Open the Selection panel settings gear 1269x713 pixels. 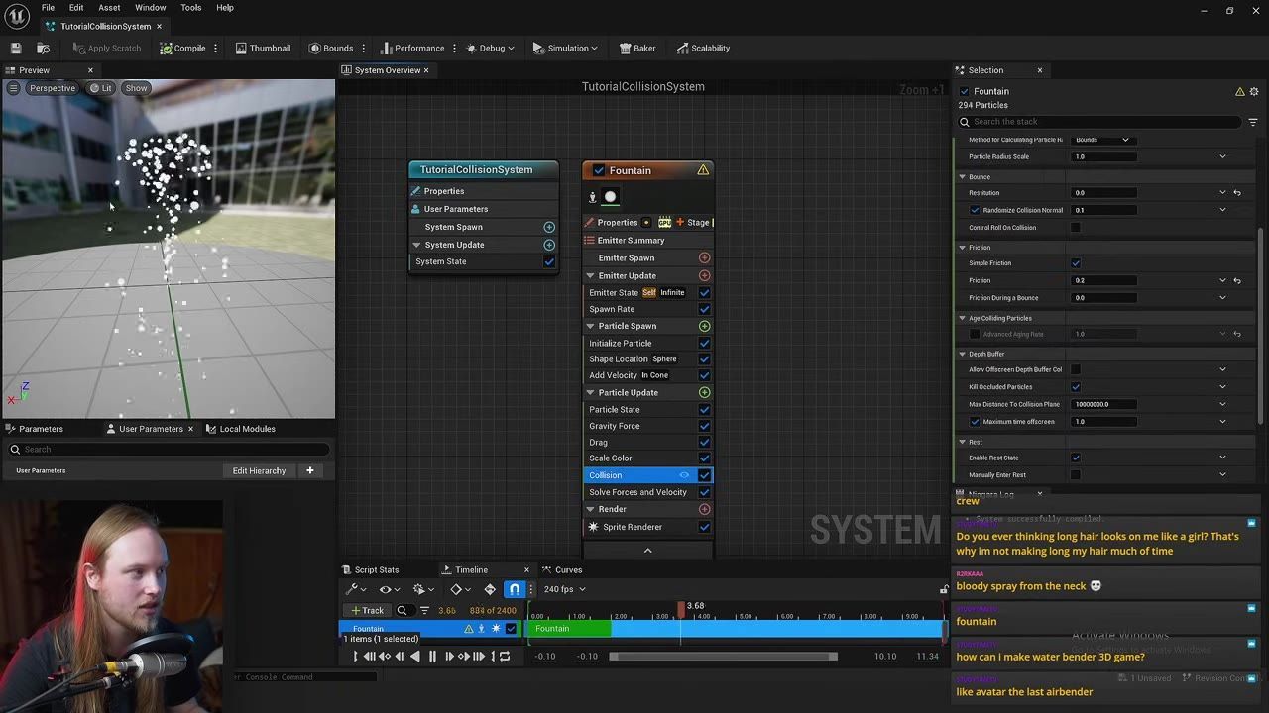point(1255,91)
